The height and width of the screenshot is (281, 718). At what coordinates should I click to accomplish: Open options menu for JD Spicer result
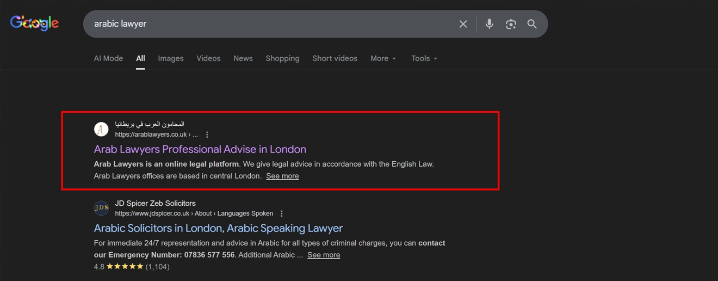(x=281, y=213)
